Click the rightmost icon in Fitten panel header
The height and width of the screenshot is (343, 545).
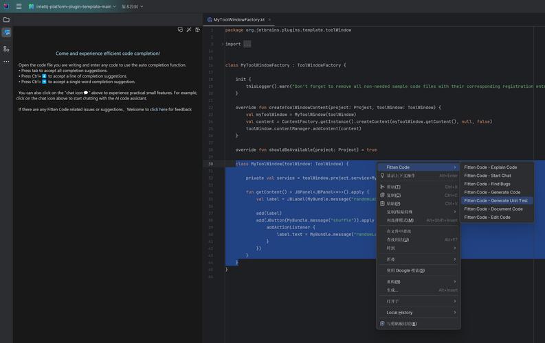[x=198, y=29]
